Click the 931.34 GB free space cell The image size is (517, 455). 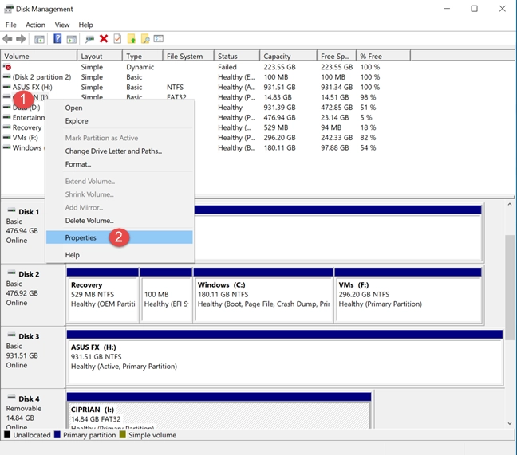(x=337, y=87)
